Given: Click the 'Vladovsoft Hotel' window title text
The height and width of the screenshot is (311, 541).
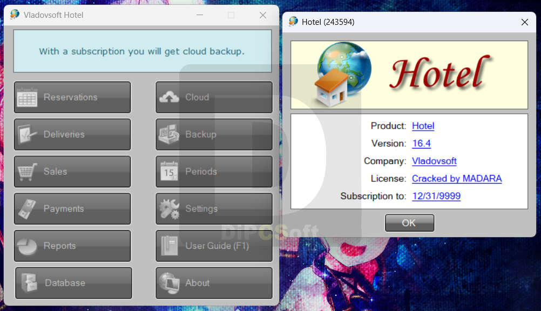Looking at the screenshot, I should 53,15.
